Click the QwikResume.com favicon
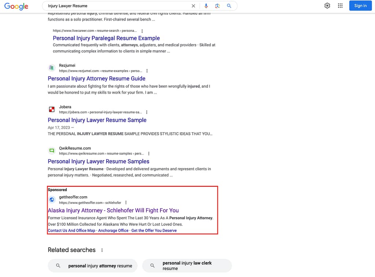 [52, 151]
